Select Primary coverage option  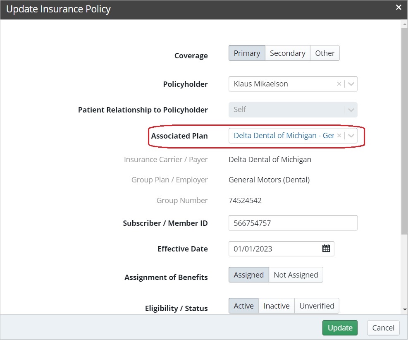[x=246, y=53]
